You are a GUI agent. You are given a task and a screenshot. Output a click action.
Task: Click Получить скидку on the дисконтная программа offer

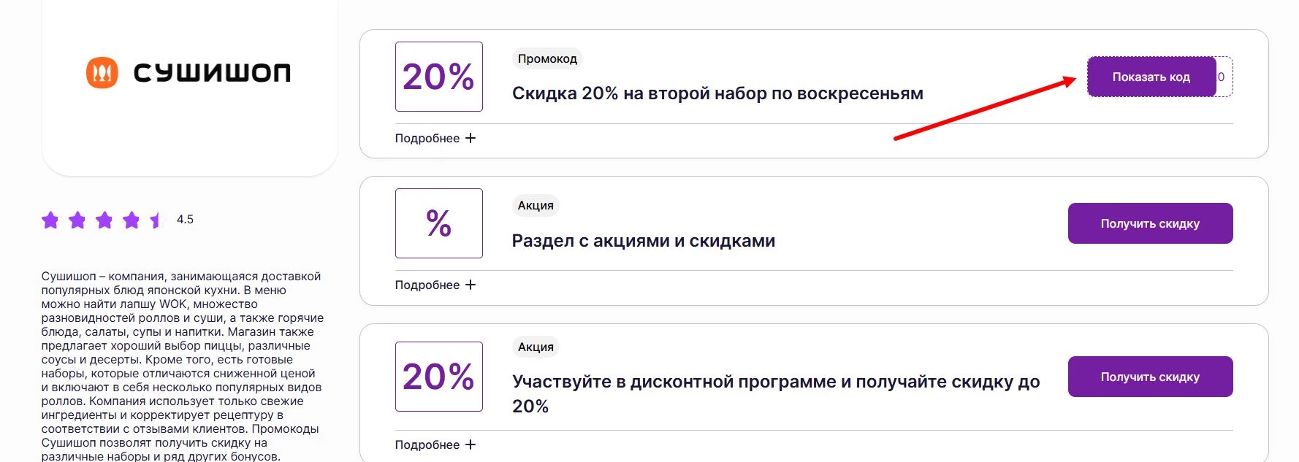click(1150, 377)
